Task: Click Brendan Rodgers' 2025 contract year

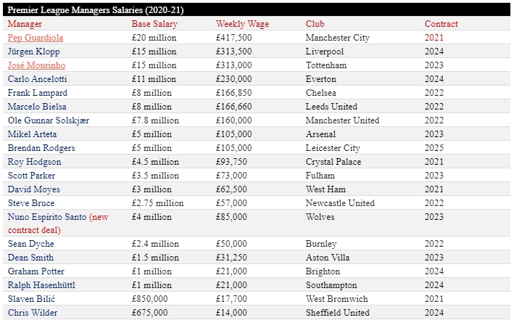Action: (434, 148)
